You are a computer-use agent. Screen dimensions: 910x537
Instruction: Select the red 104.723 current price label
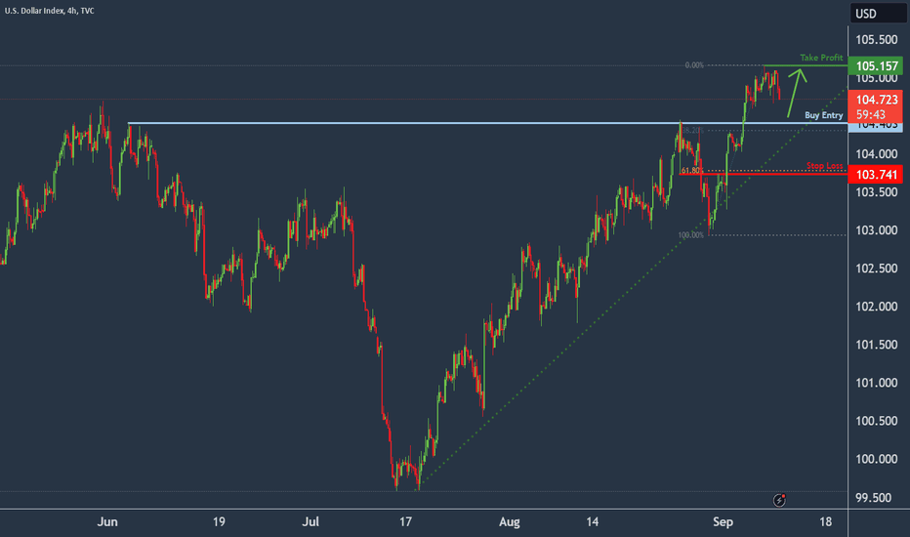pyautogui.click(x=877, y=100)
